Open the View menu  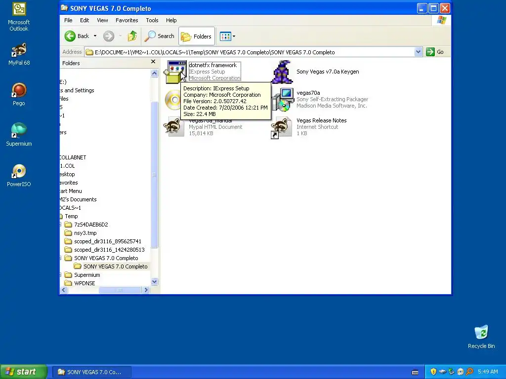102,20
